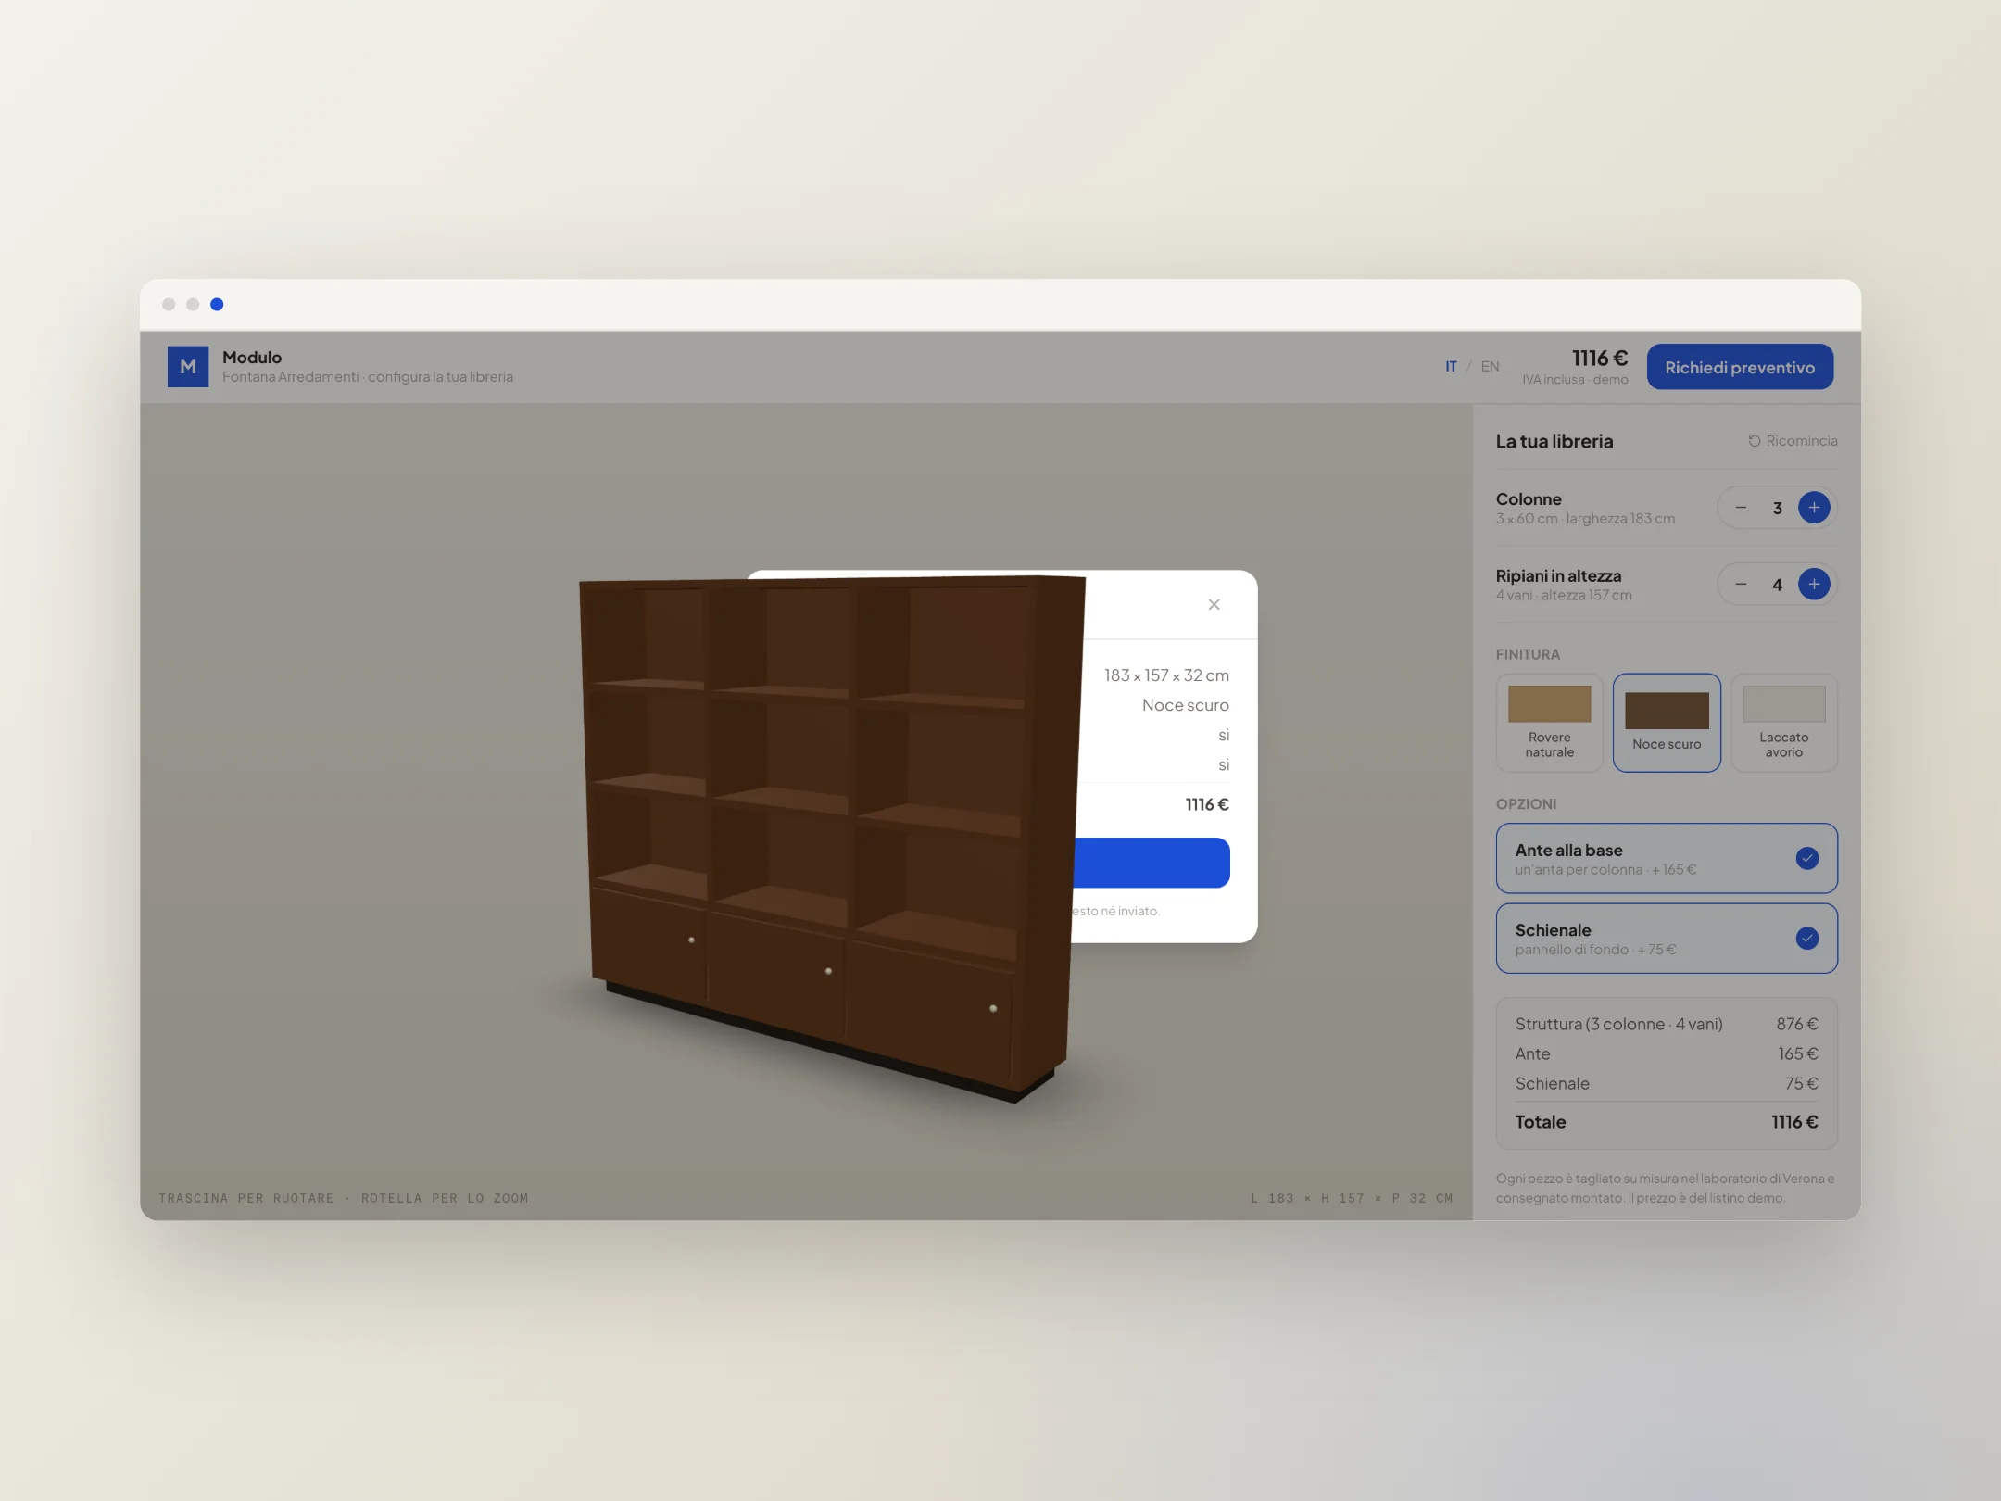Click the Totale 1116 € row

pos(1667,1122)
